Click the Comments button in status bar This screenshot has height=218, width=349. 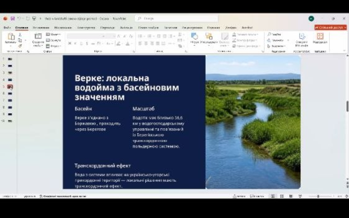point(257,196)
